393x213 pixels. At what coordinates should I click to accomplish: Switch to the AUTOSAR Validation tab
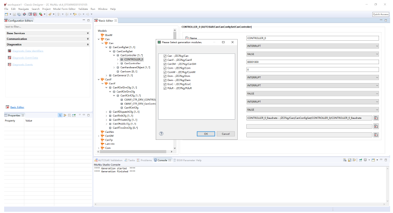[108, 160]
